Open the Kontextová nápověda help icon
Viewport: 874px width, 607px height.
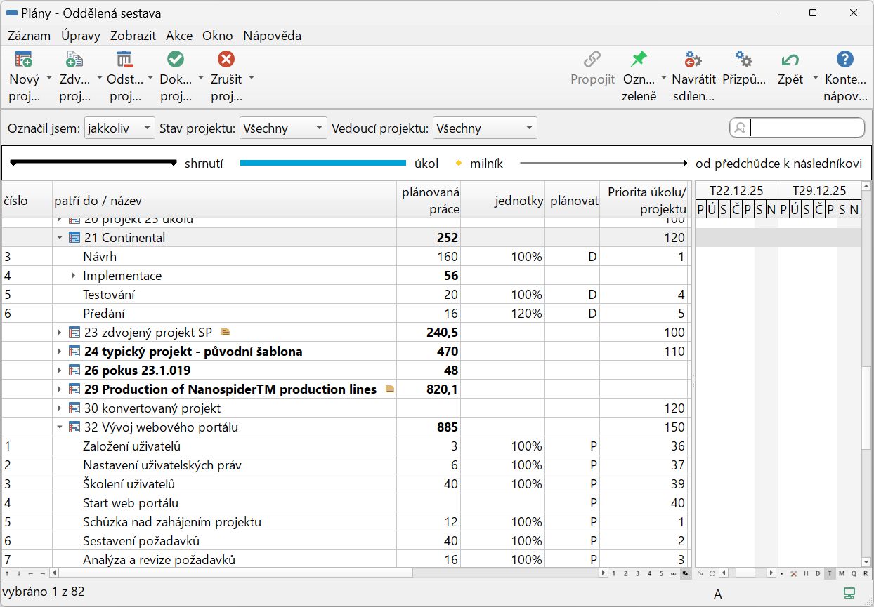(845, 60)
